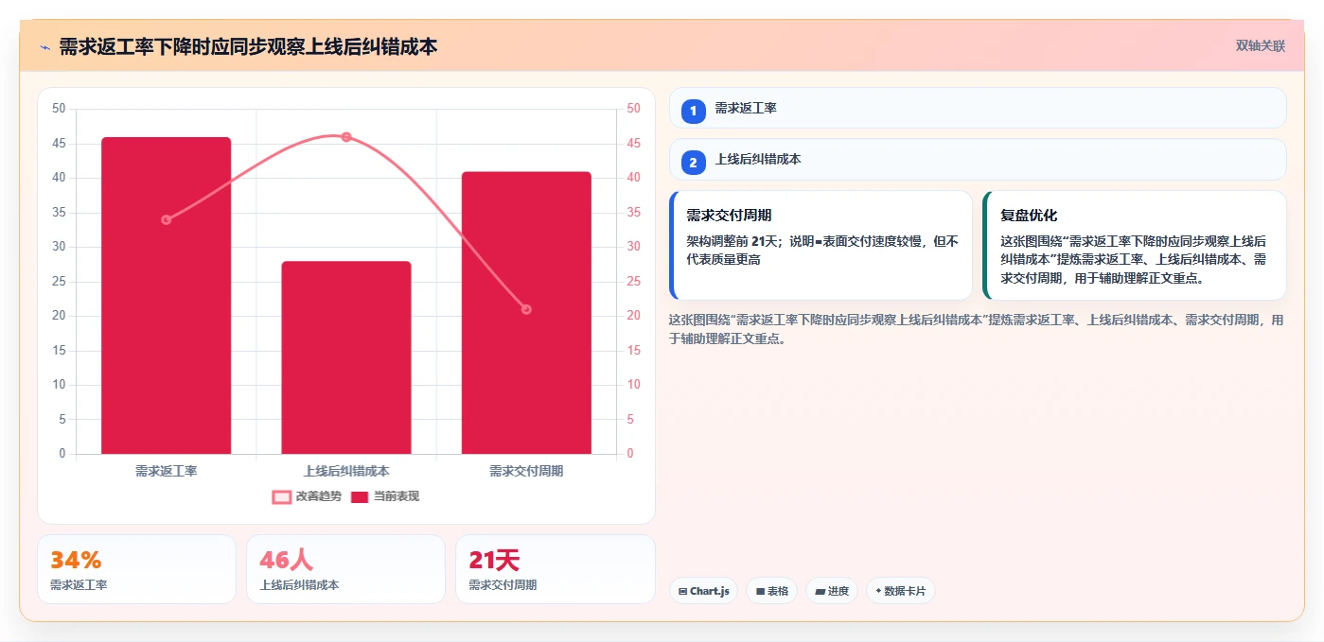Click the icon in the 表格 chip
1324x642 pixels.
pyautogui.click(x=760, y=592)
